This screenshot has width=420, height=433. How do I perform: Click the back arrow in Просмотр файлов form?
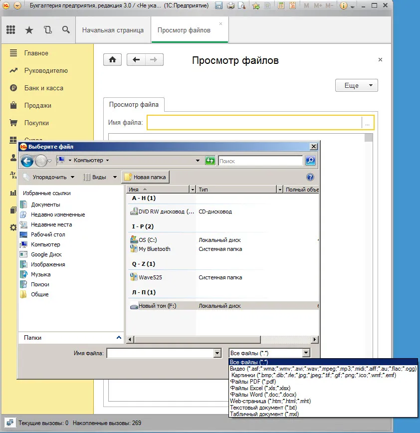[x=136, y=59]
